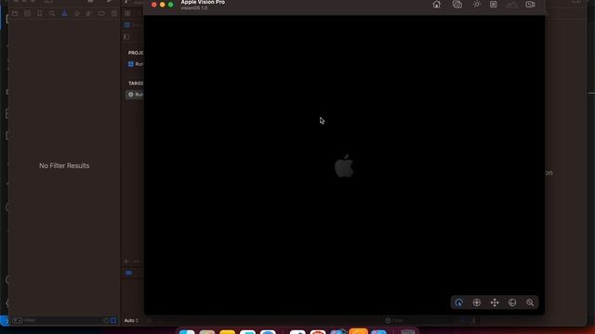Select the orbit camera tool
Screen dimensions: 595x334
pyautogui.click(x=512, y=302)
